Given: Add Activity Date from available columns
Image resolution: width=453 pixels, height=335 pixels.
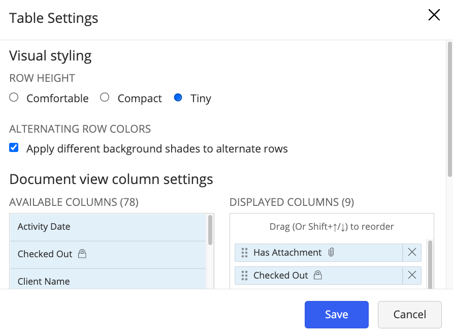Looking at the screenshot, I should coord(108,227).
